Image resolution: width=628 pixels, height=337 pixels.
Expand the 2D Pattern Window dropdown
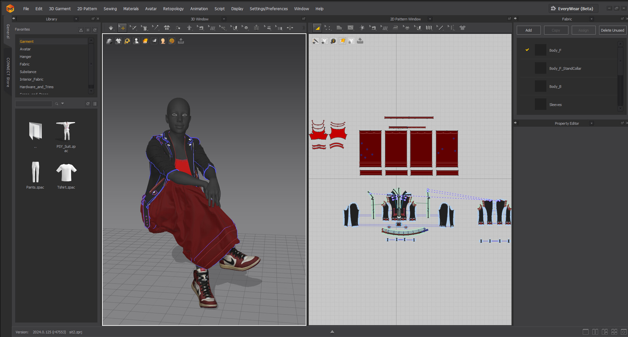[x=430, y=19]
